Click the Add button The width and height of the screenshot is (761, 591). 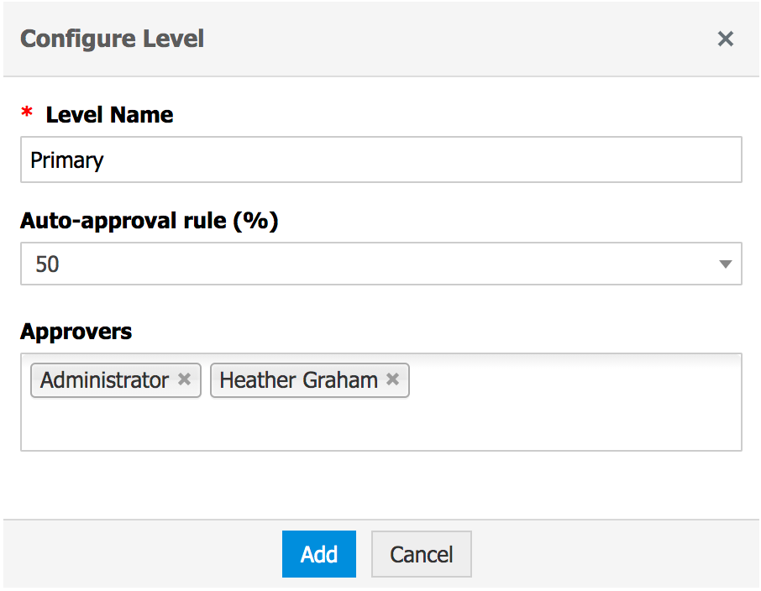pyautogui.click(x=319, y=554)
